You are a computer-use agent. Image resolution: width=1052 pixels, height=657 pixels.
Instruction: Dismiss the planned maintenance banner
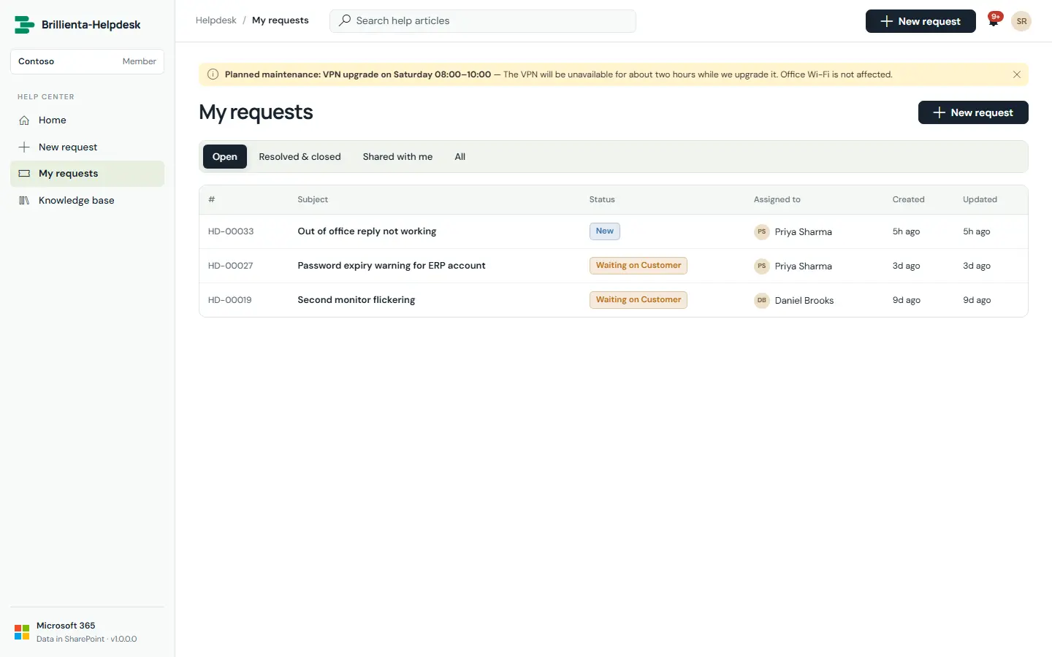(x=1016, y=74)
